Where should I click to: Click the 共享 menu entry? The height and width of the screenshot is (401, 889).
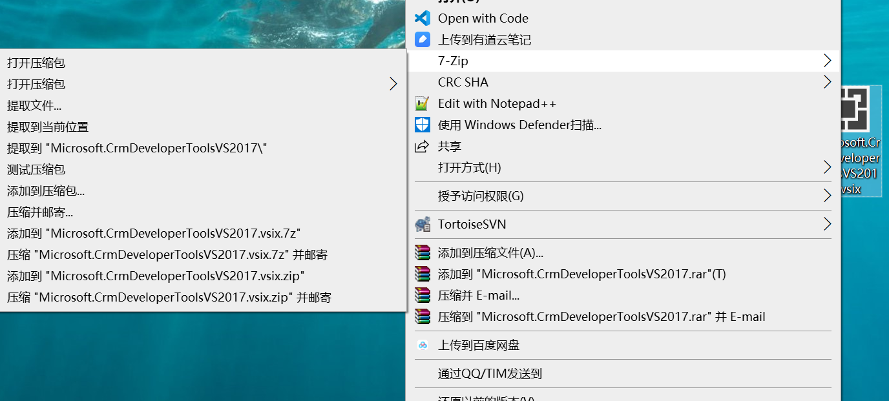point(623,146)
